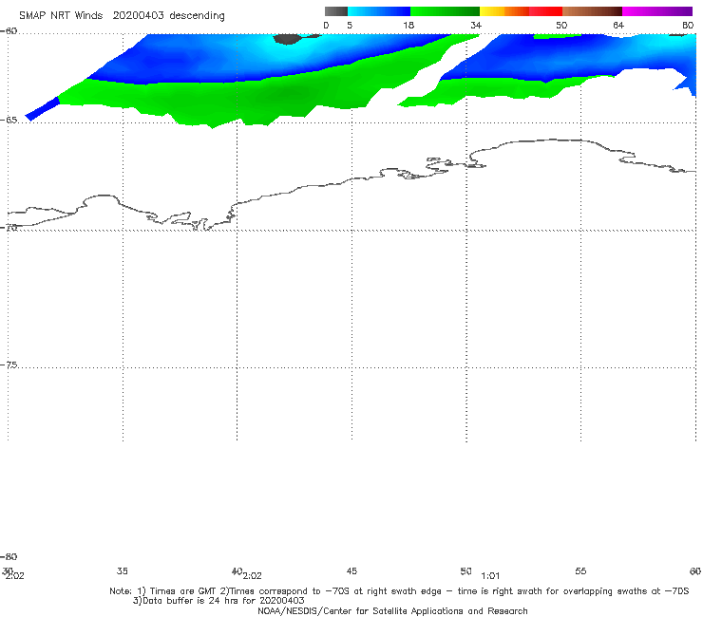Click the '64' color scale label

(618, 25)
